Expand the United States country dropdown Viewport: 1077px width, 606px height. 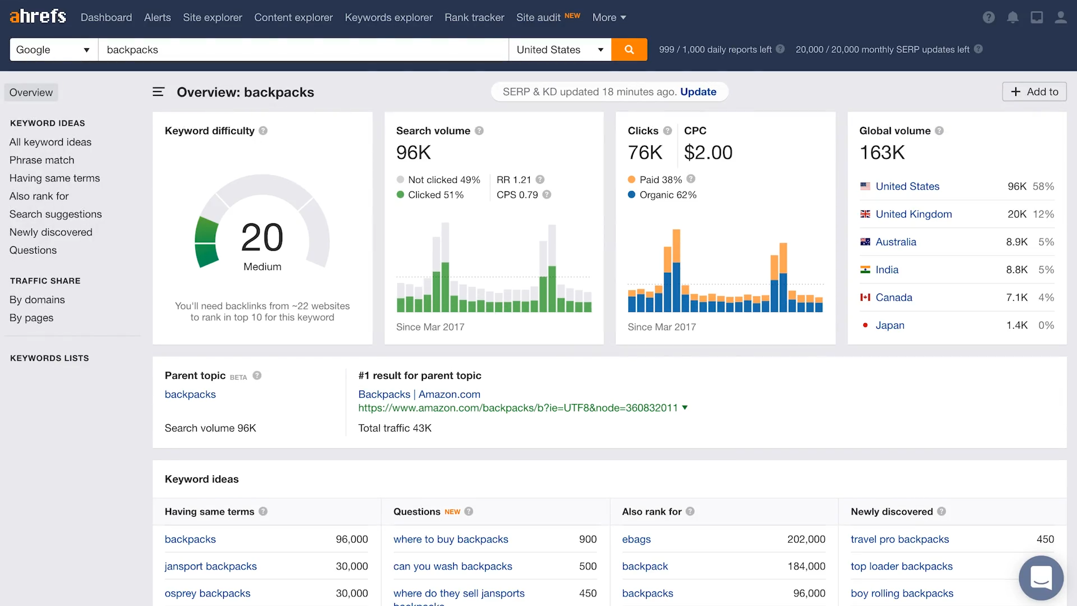pyautogui.click(x=559, y=49)
